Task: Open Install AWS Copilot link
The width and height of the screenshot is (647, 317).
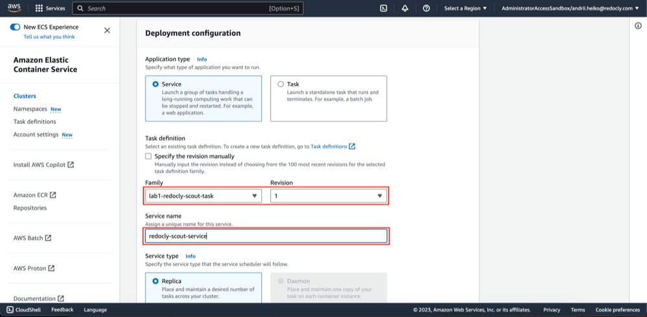Action: coord(44,165)
